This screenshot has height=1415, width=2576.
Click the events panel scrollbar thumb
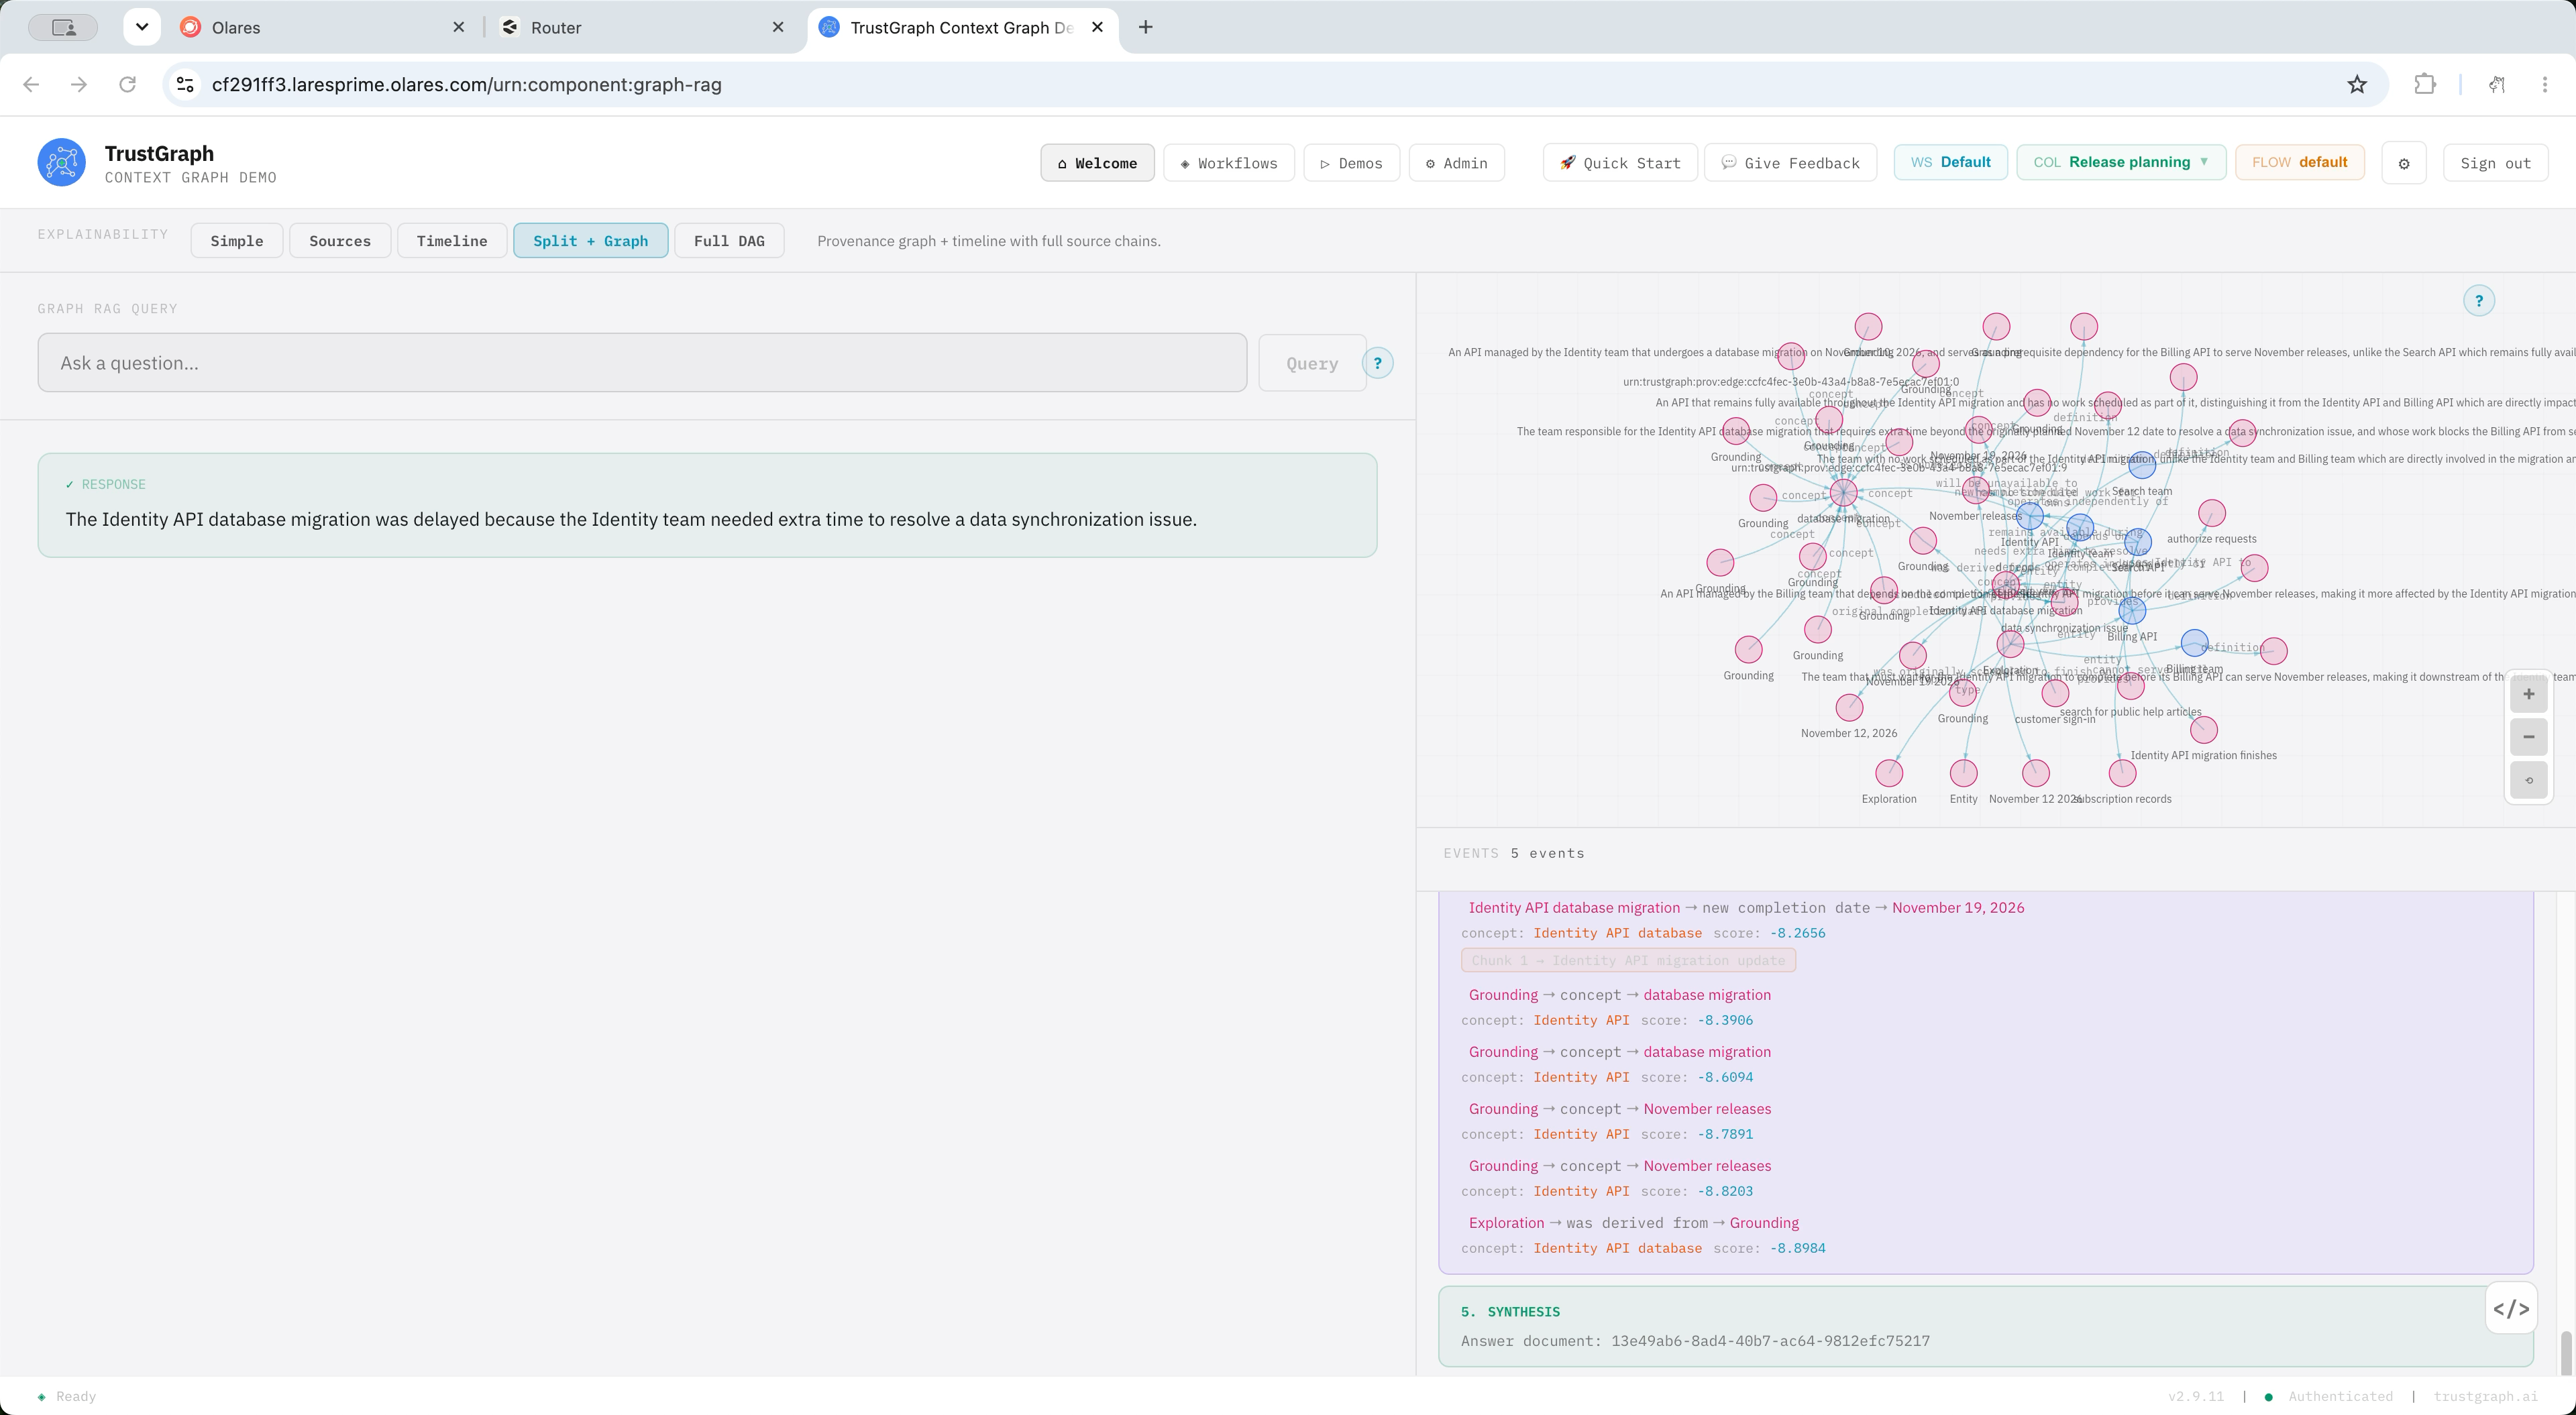tap(2566, 1353)
